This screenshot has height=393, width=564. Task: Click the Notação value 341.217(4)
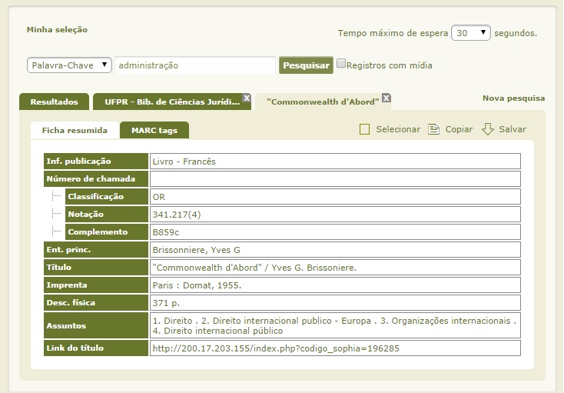pyautogui.click(x=177, y=215)
